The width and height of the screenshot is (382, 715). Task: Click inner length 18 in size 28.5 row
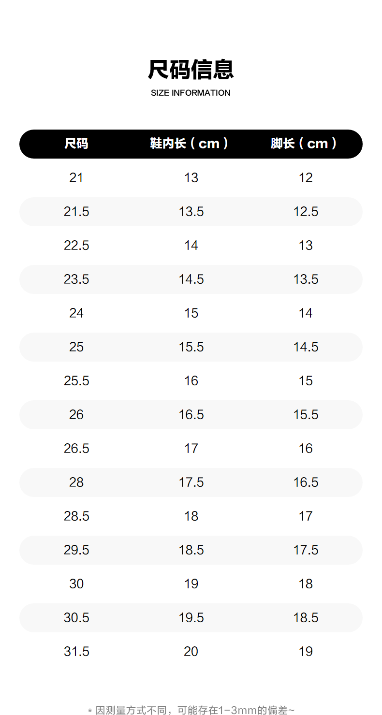click(191, 516)
